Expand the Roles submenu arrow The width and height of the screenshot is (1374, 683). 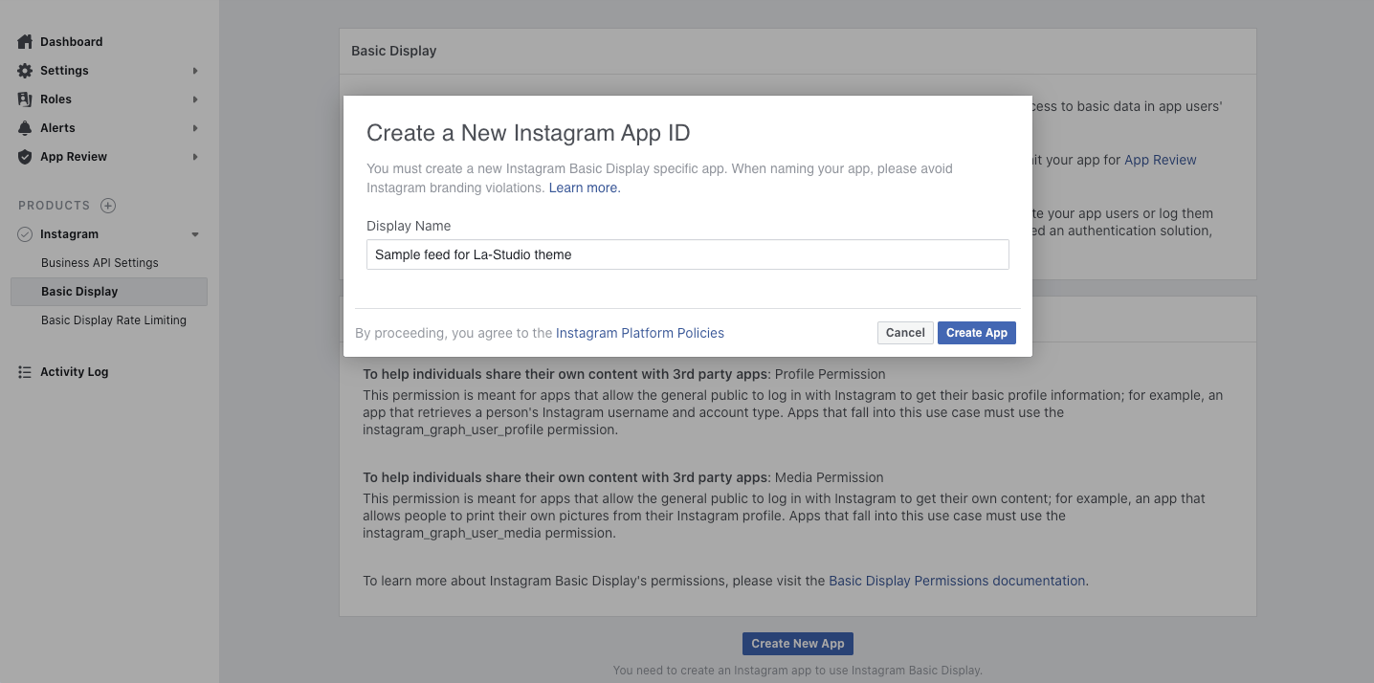(x=195, y=99)
